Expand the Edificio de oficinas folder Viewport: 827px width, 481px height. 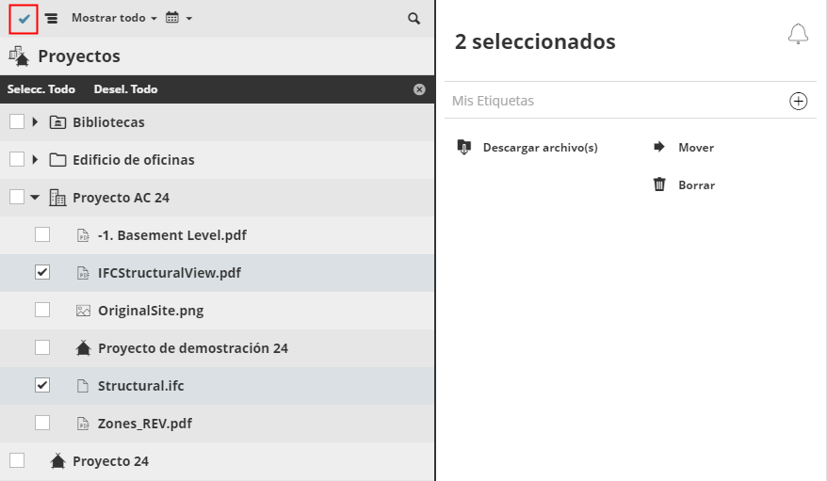click(x=35, y=159)
